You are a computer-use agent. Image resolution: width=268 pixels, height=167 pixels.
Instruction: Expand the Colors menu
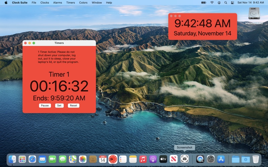[83, 3]
